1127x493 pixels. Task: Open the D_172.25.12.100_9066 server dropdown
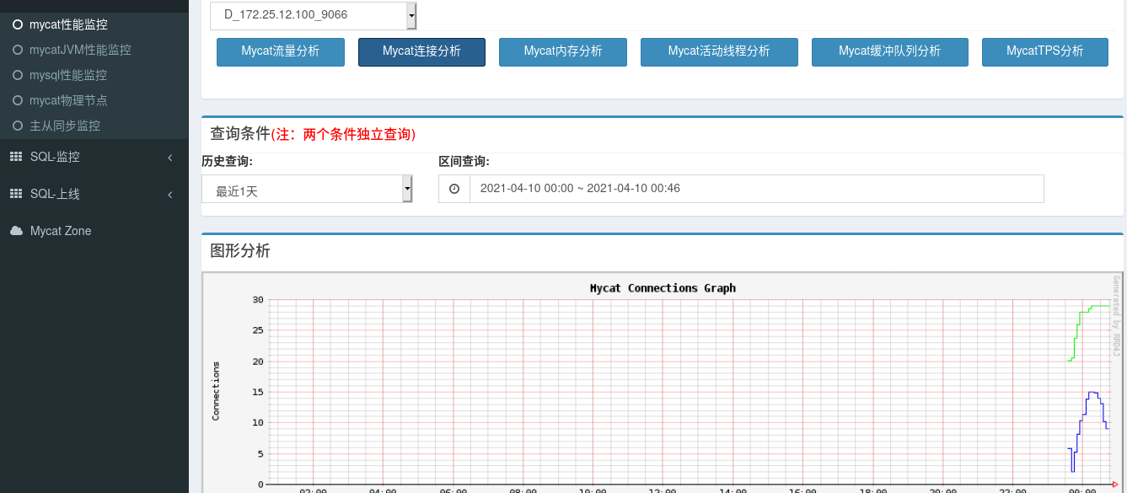click(313, 14)
